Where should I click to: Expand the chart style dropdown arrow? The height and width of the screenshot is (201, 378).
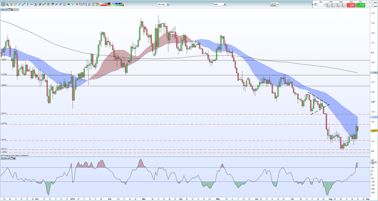(x=277, y=4)
